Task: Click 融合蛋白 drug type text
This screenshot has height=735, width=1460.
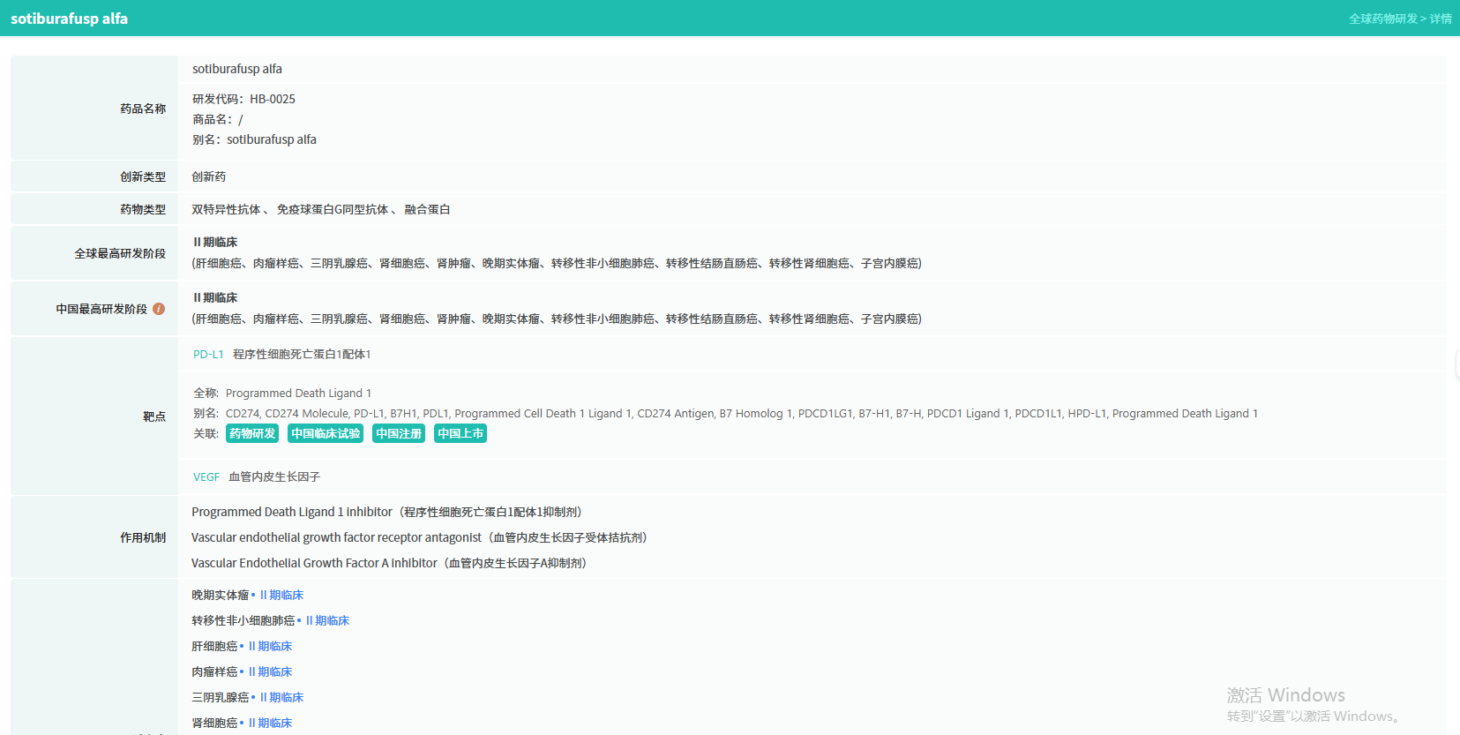Action: (428, 210)
